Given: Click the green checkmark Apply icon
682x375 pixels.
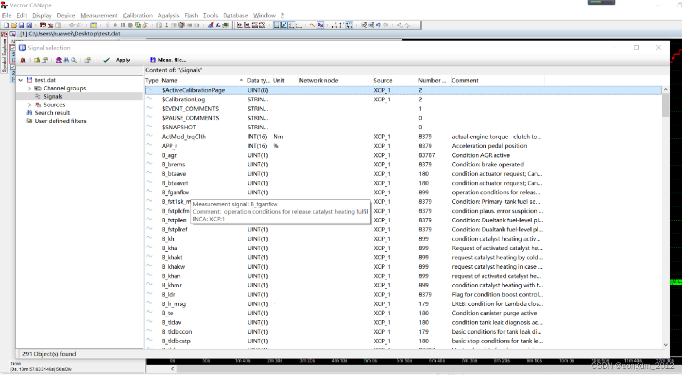Looking at the screenshot, I should [x=106, y=60].
